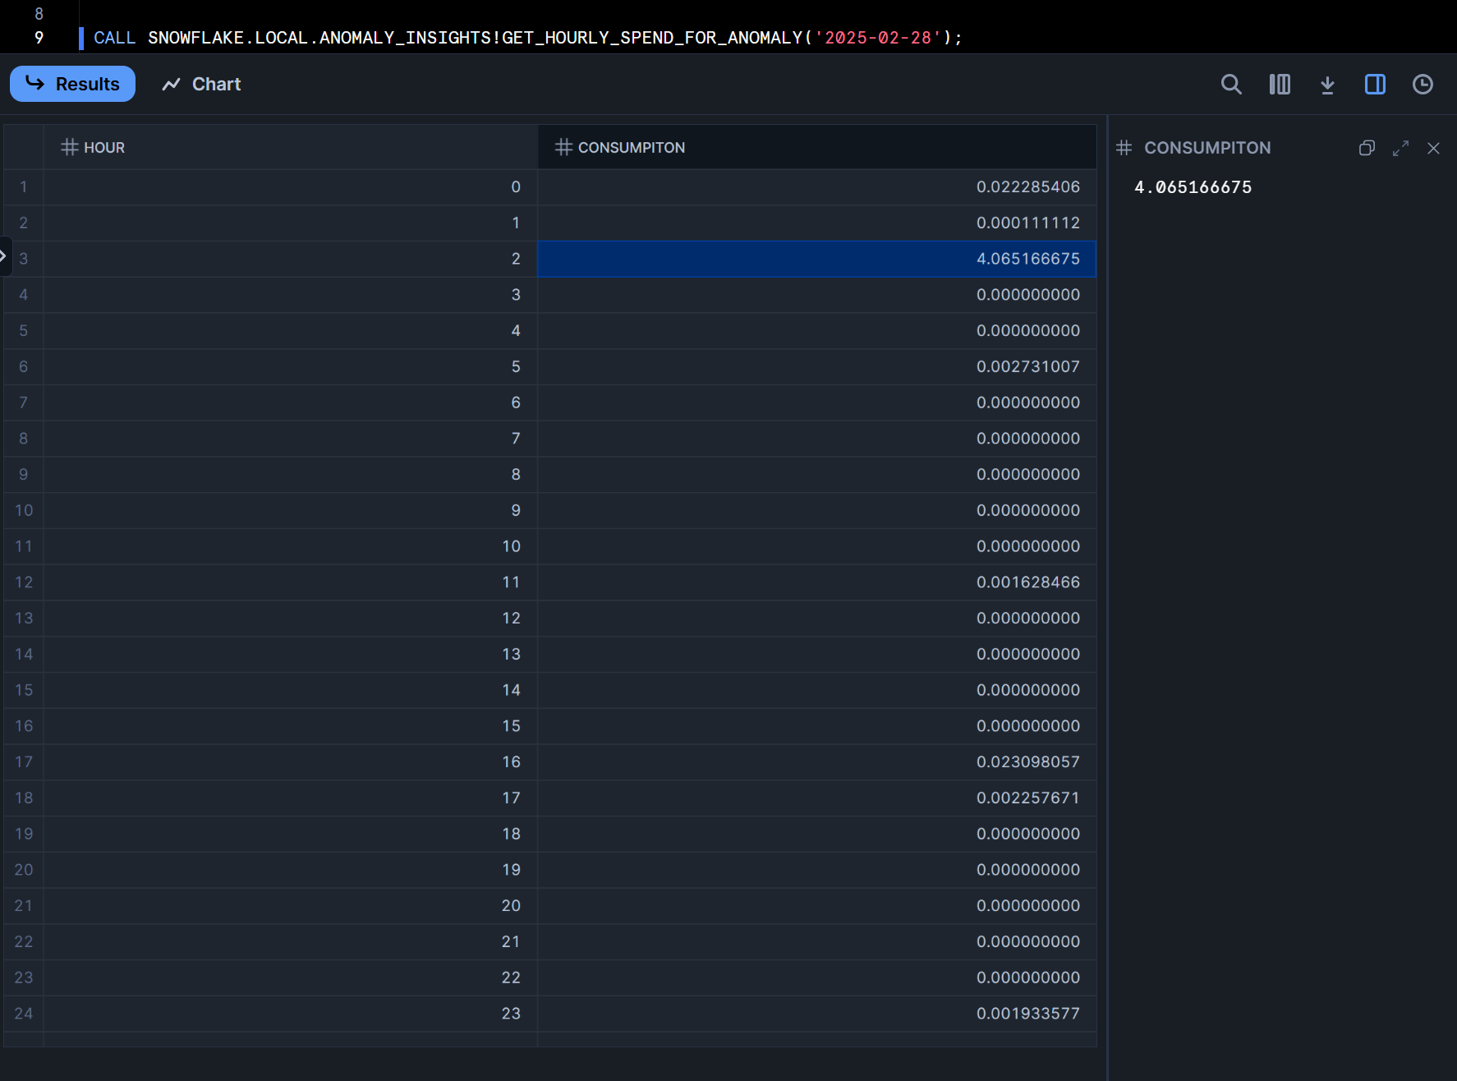Click the CALL keyword in editor
Screen dimensions: 1457x1081
pyautogui.click(x=114, y=38)
